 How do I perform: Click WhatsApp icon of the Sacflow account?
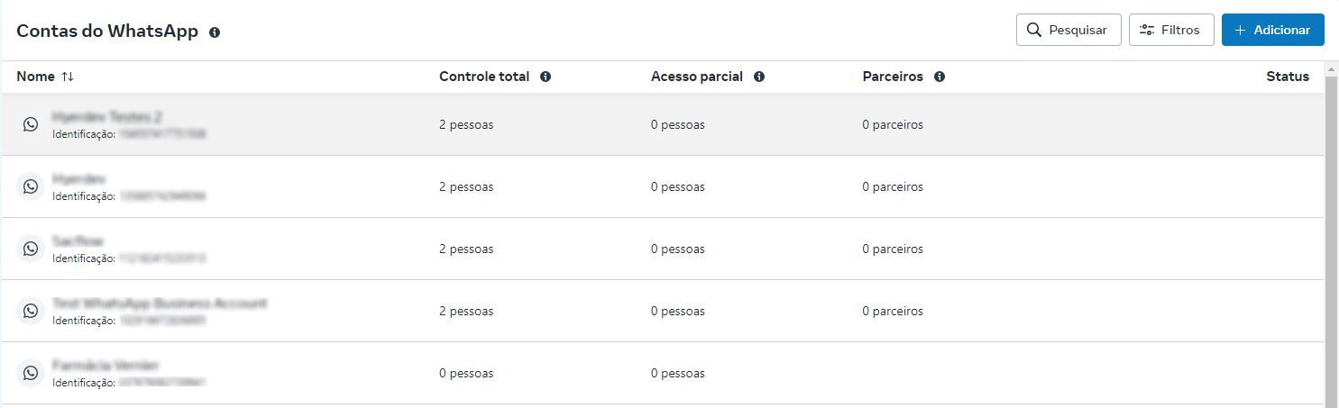(x=31, y=249)
